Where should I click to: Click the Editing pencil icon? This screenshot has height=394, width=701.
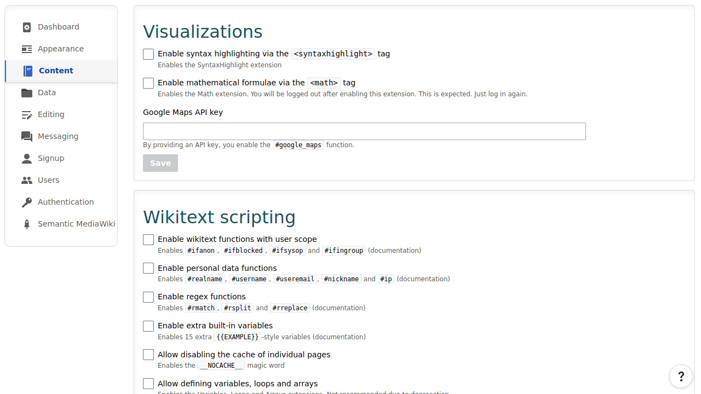tap(26, 114)
